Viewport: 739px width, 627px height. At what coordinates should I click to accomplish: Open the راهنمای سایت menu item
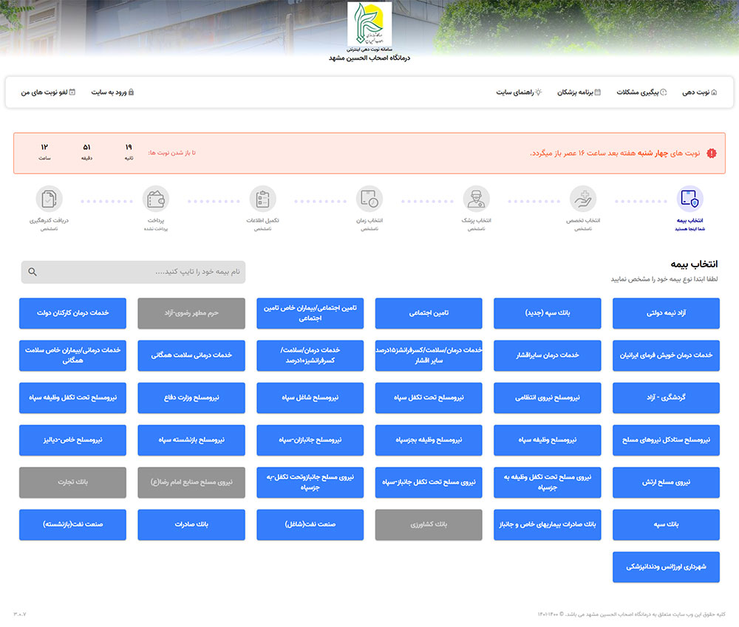coord(519,92)
